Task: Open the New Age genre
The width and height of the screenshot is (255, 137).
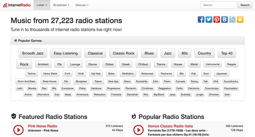Action: point(113,81)
